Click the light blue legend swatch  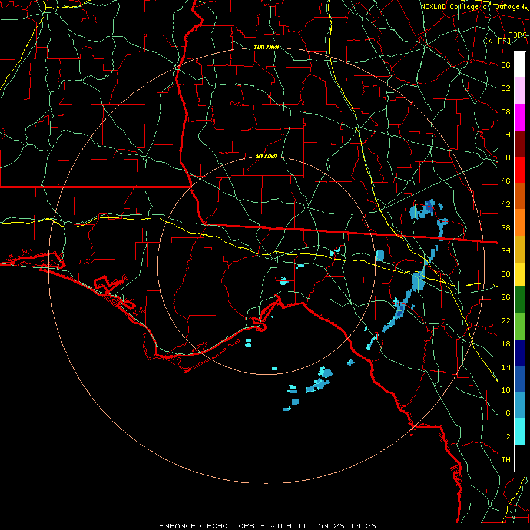click(x=520, y=405)
